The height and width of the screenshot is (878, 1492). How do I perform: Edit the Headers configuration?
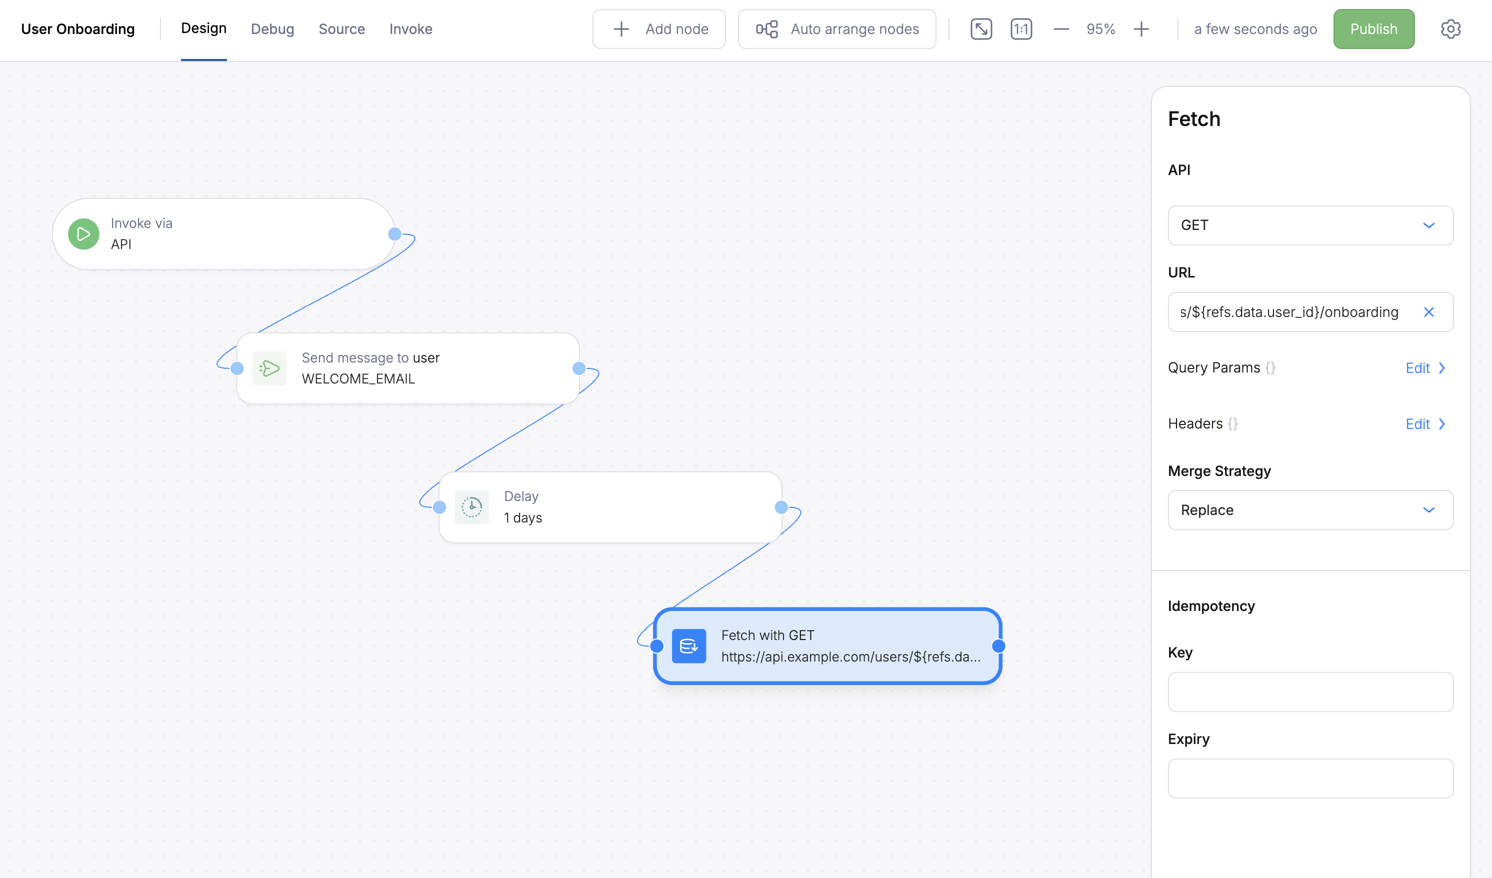click(1426, 423)
